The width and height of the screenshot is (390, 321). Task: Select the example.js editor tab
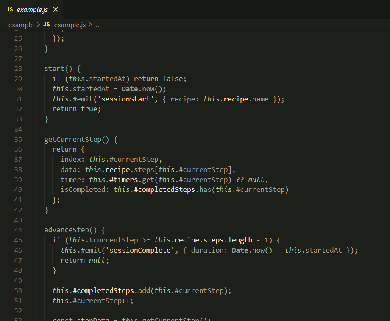[32, 9]
